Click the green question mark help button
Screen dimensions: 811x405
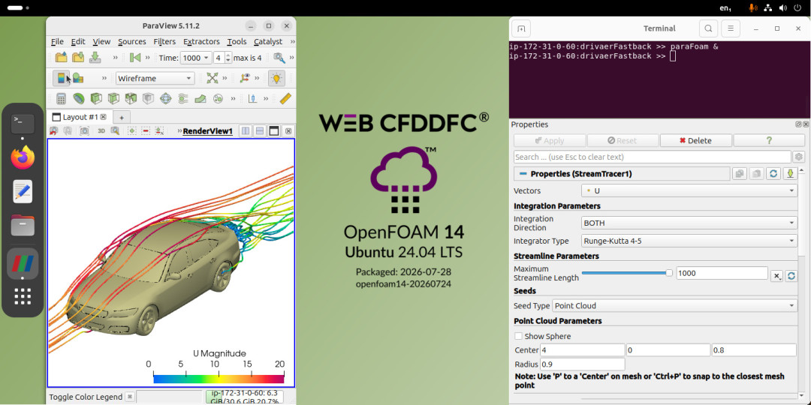click(x=769, y=140)
